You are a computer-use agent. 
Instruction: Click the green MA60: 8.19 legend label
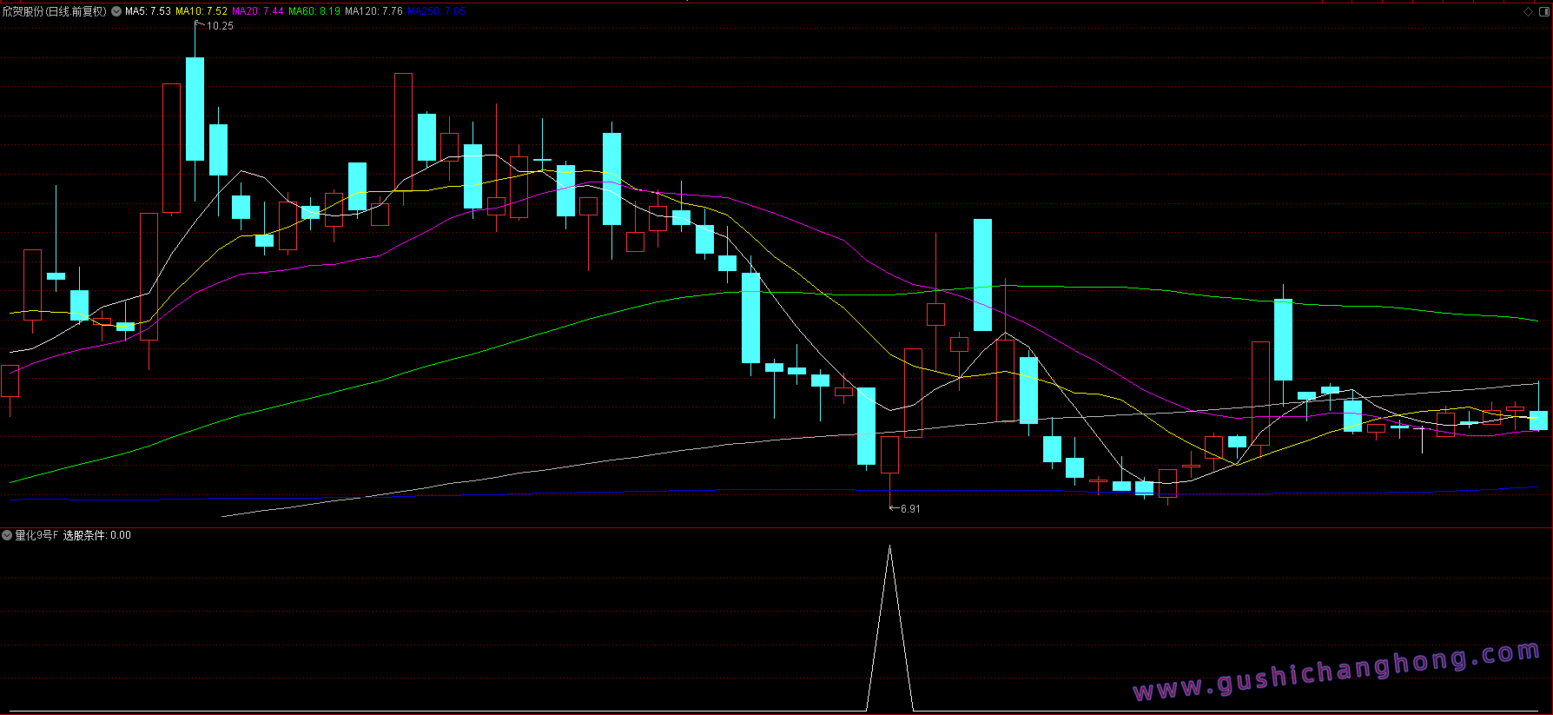(314, 11)
